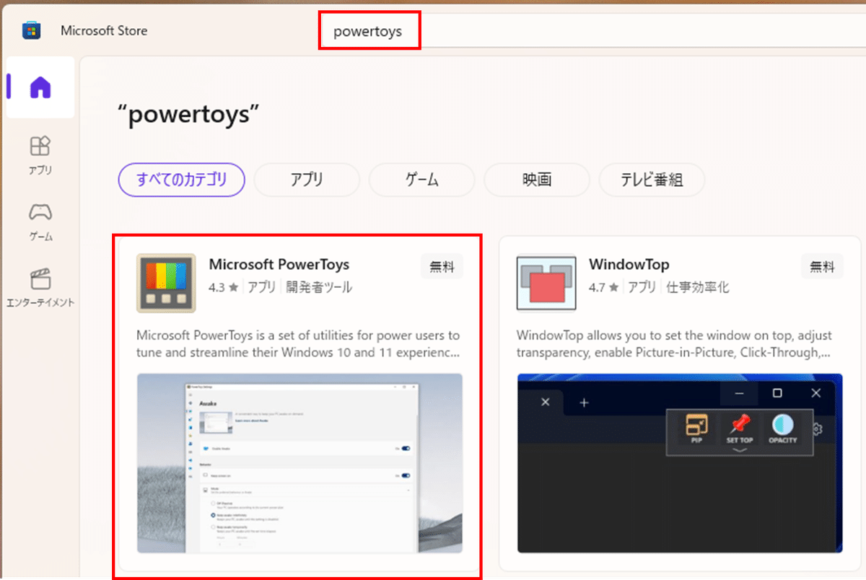Click the 4.7 star rating of WindowTop

tap(604, 287)
